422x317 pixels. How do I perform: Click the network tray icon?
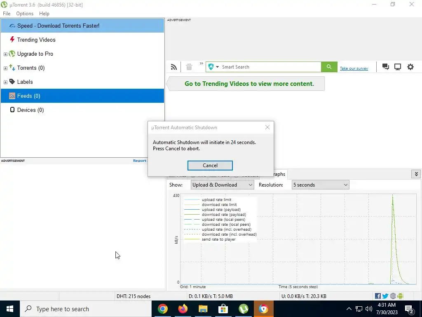[x=359, y=309]
